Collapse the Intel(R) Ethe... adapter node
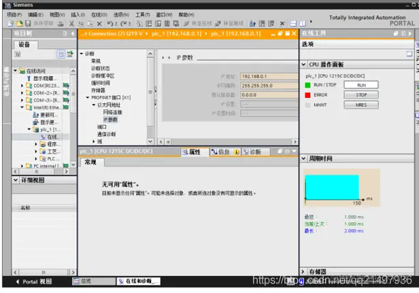This screenshot has height=293, width=419. (x=22, y=107)
